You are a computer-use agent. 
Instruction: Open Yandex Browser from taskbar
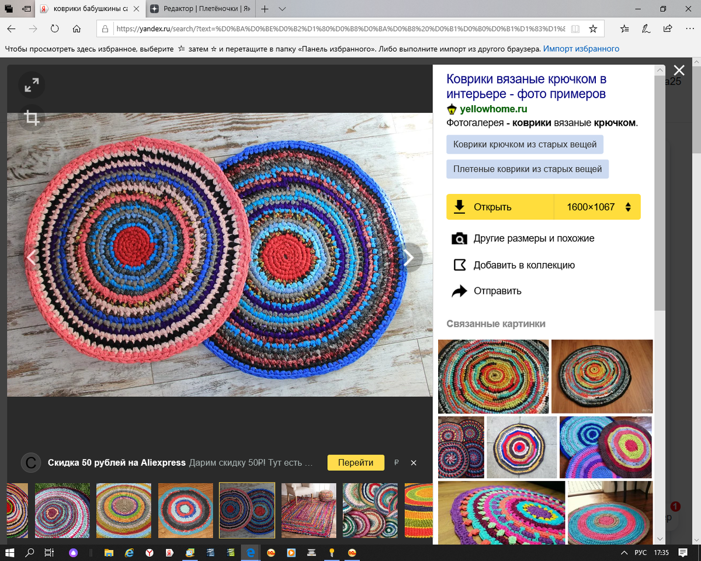click(x=150, y=552)
